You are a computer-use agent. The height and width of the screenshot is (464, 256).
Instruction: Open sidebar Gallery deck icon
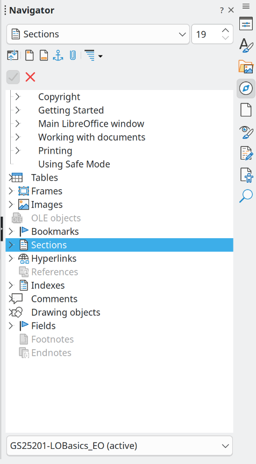click(246, 67)
